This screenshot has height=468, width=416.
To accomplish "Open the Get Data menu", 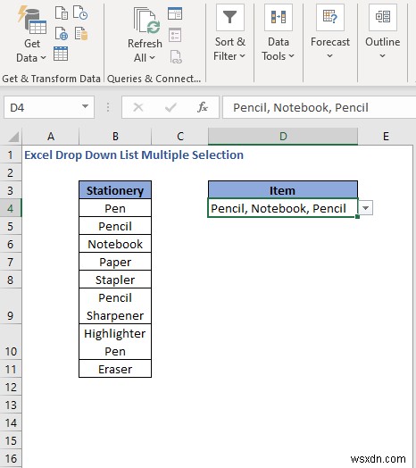I will [x=31, y=35].
